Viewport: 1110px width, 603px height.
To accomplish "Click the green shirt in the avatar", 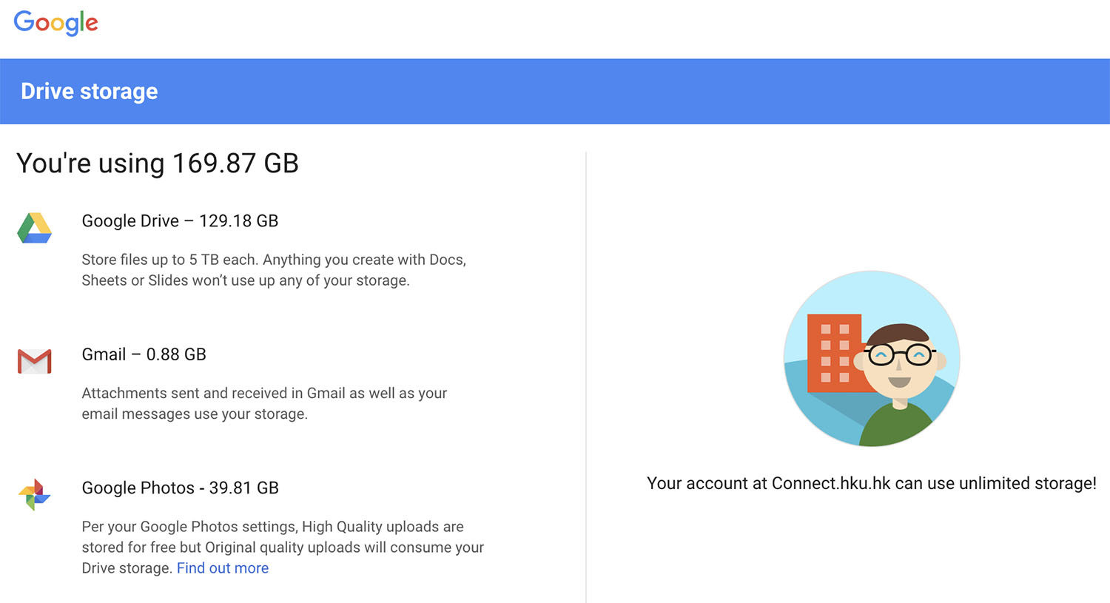I will (898, 425).
